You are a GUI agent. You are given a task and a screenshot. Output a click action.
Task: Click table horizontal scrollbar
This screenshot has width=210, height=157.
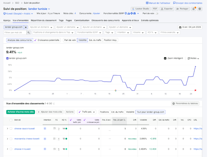96,125
